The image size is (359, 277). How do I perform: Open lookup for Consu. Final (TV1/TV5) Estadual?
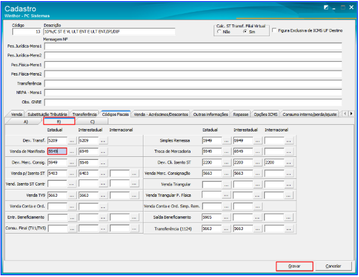(72, 228)
